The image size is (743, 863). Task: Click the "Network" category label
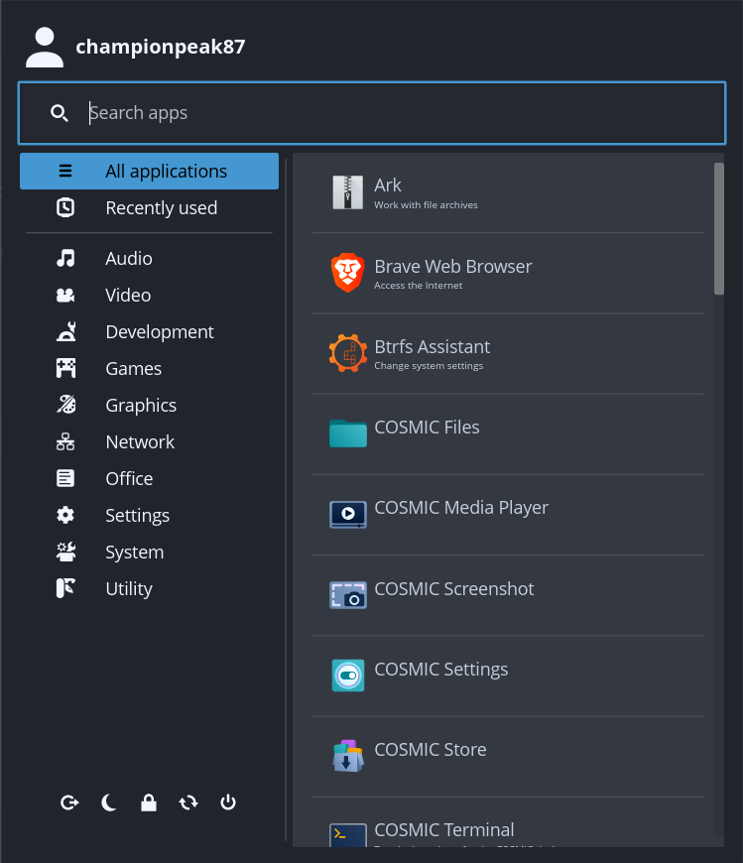(x=140, y=442)
